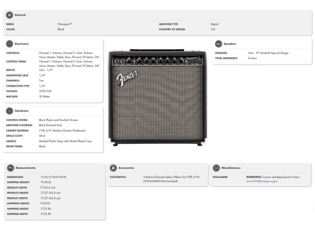Click the COLOR label in General
This screenshot has height=232, width=315.
click(10, 29)
